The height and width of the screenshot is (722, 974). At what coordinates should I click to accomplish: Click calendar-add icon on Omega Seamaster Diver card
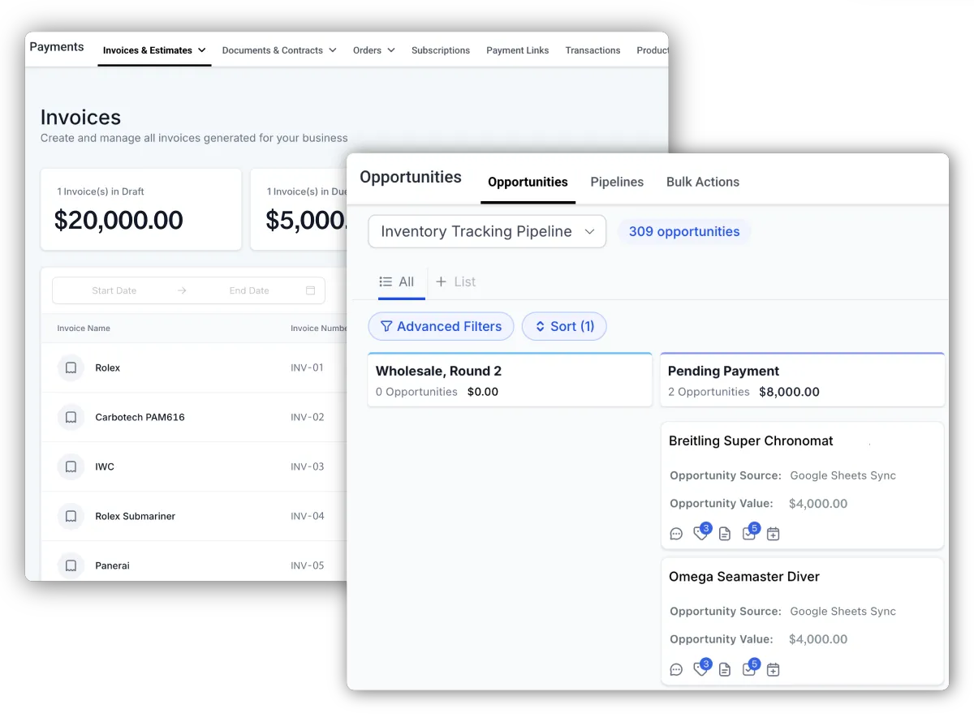coord(774,669)
